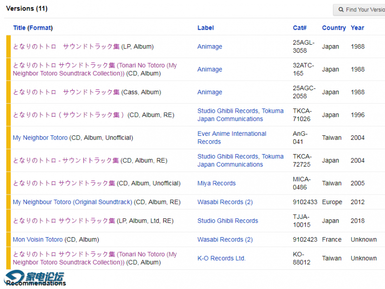This screenshot has height=289, width=385.
Task: Open Studio Ghibli Records label in 1996 row
Action: coord(228,111)
